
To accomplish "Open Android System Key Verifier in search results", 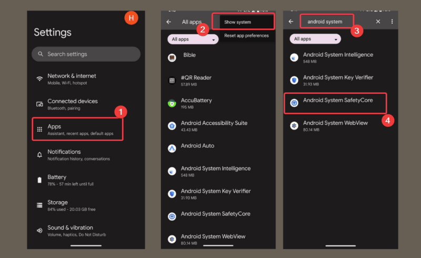I will pos(340,80).
